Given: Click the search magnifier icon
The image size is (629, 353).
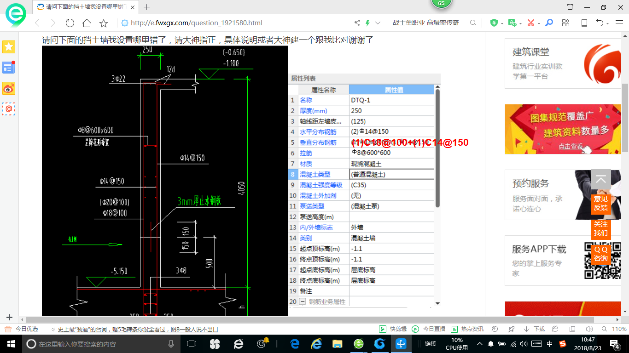Looking at the screenshot, I should point(473,23).
